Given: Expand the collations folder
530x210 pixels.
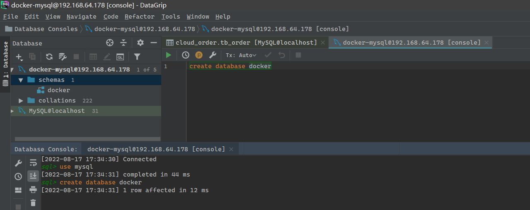Looking at the screenshot, I should tap(21, 100).
